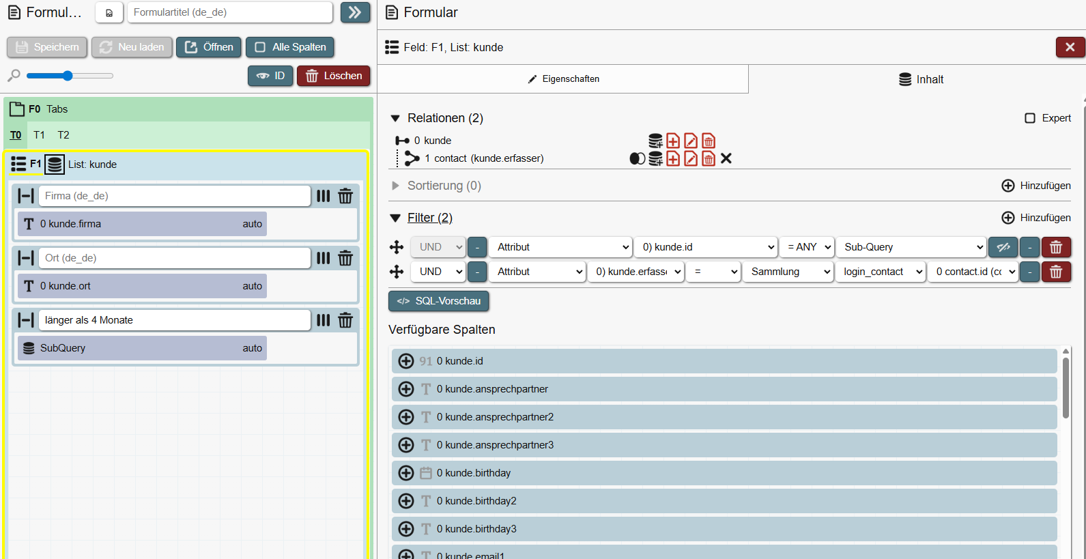Adjust the zoom slider handle
The height and width of the screenshot is (559, 1086).
click(x=68, y=76)
